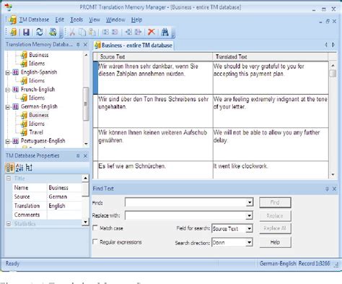The width and height of the screenshot is (342, 284).
Task: Collapse the German-English tree node
Action: click(x=8, y=107)
